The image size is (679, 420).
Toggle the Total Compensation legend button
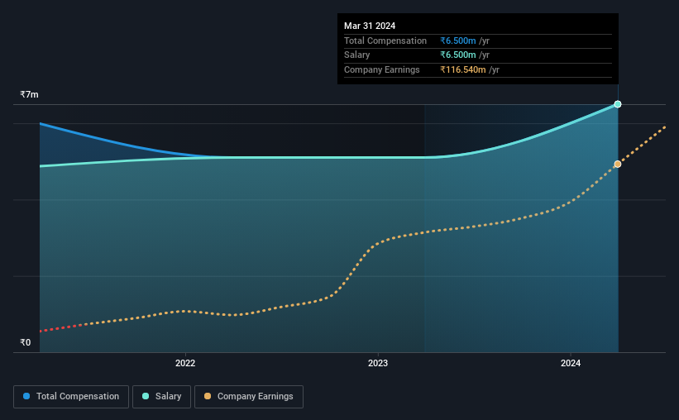[71, 397]
